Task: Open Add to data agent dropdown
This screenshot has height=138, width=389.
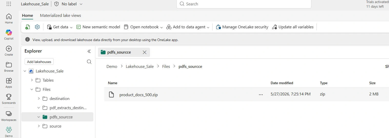Action: [x=188, y=27]
